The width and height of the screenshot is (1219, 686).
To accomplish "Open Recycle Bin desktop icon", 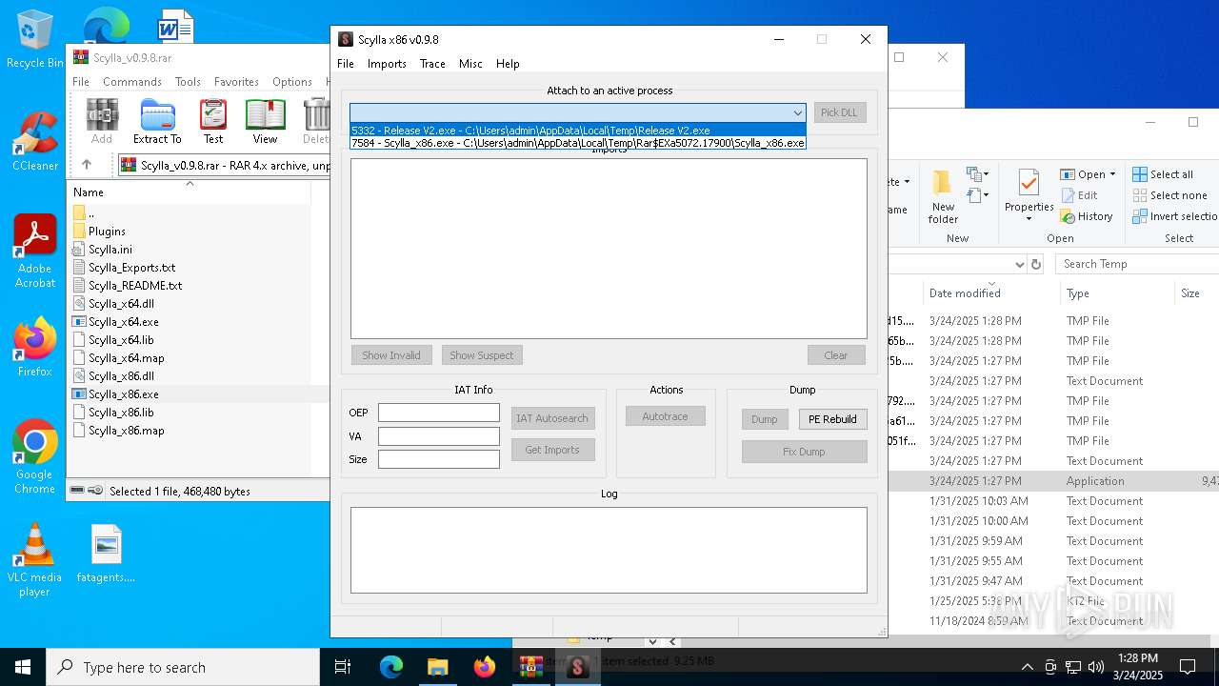I will point(34,39).
